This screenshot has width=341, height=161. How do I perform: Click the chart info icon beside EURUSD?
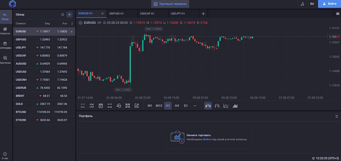point(80,23)
